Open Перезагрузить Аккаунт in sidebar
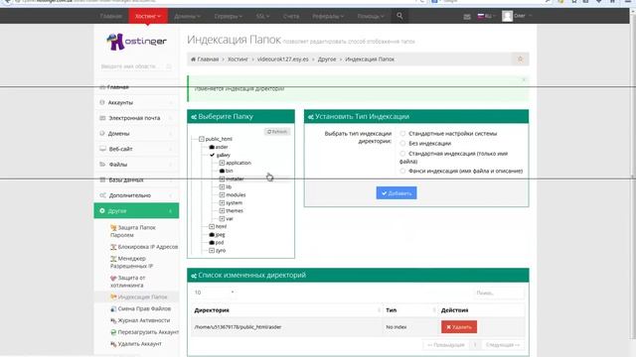Screen dimensions: 636x357 coord(144,332)
